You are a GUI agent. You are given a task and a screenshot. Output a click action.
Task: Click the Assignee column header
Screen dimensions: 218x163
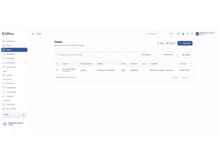pos(153,64)
